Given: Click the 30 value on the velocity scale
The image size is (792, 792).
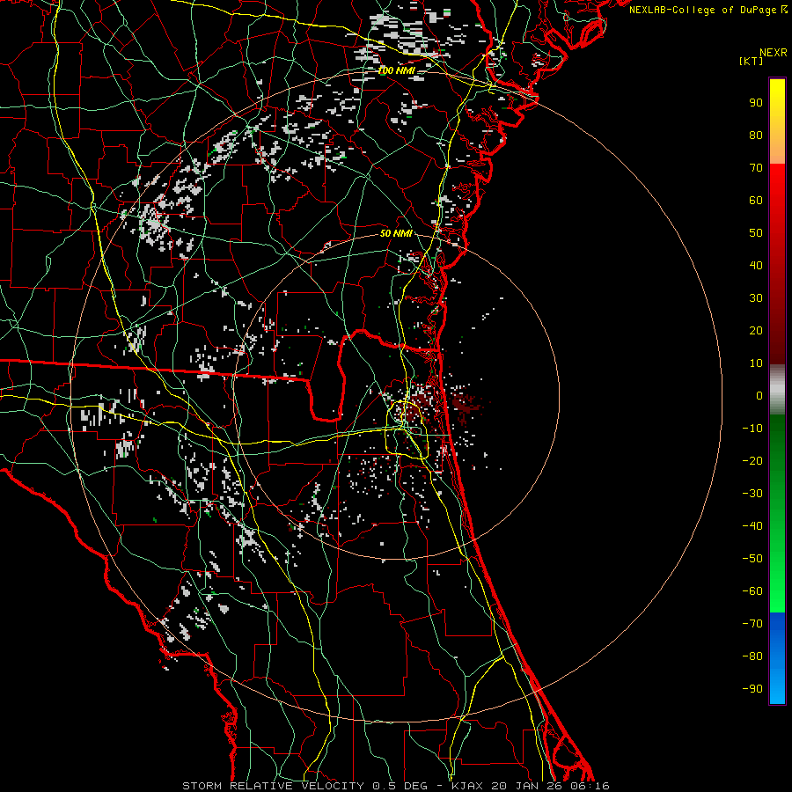Looking at the screenshot, I should [x=756, y=298].
